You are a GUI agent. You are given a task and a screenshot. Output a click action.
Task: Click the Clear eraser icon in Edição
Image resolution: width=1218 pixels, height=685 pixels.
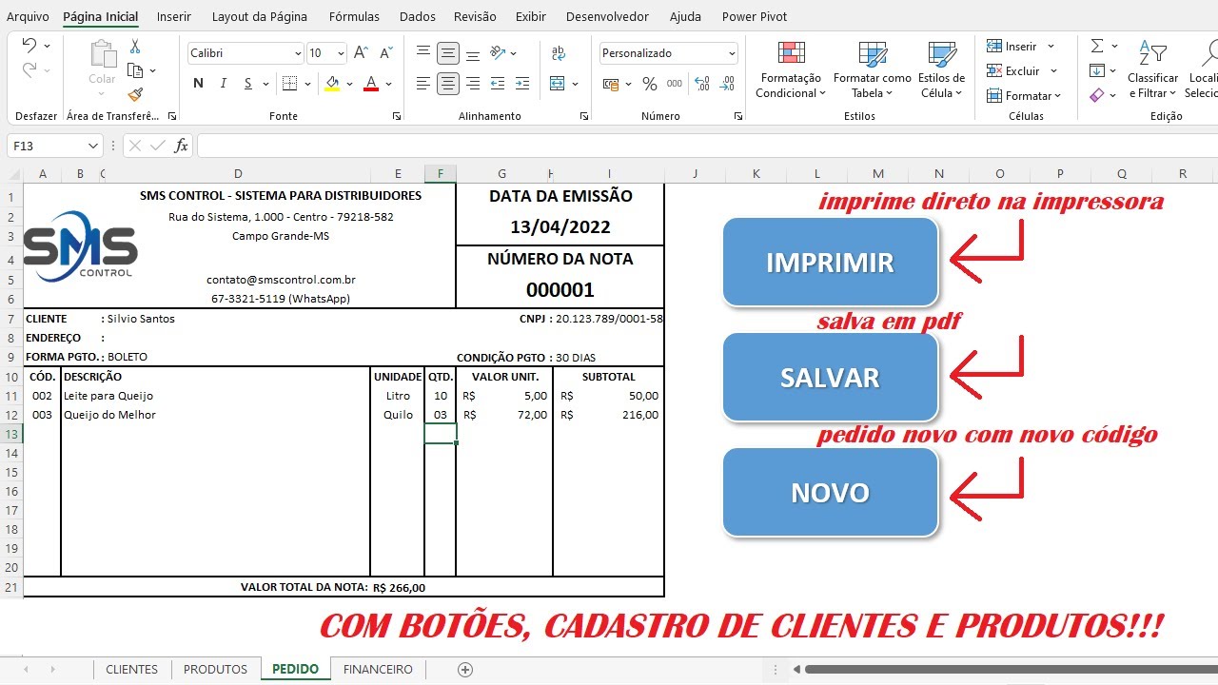1096,95
